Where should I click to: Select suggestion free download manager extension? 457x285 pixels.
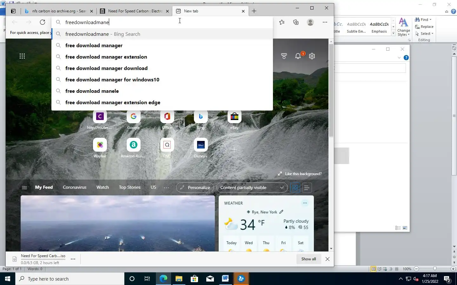coord(162,57)
